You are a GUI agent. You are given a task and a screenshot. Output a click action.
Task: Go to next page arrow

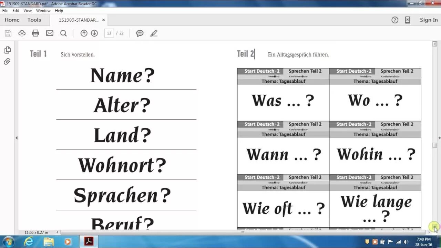pyautogui.click(x=94, y=33)
